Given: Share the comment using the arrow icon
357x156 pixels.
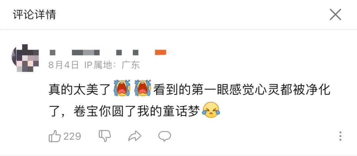Looking at the screenshot, I should point(135,136).
